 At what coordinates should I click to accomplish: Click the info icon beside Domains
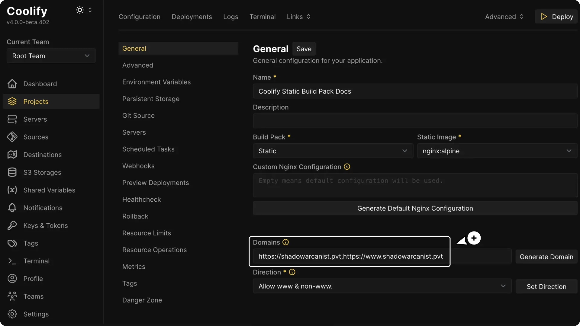click(x=285, y=242)
